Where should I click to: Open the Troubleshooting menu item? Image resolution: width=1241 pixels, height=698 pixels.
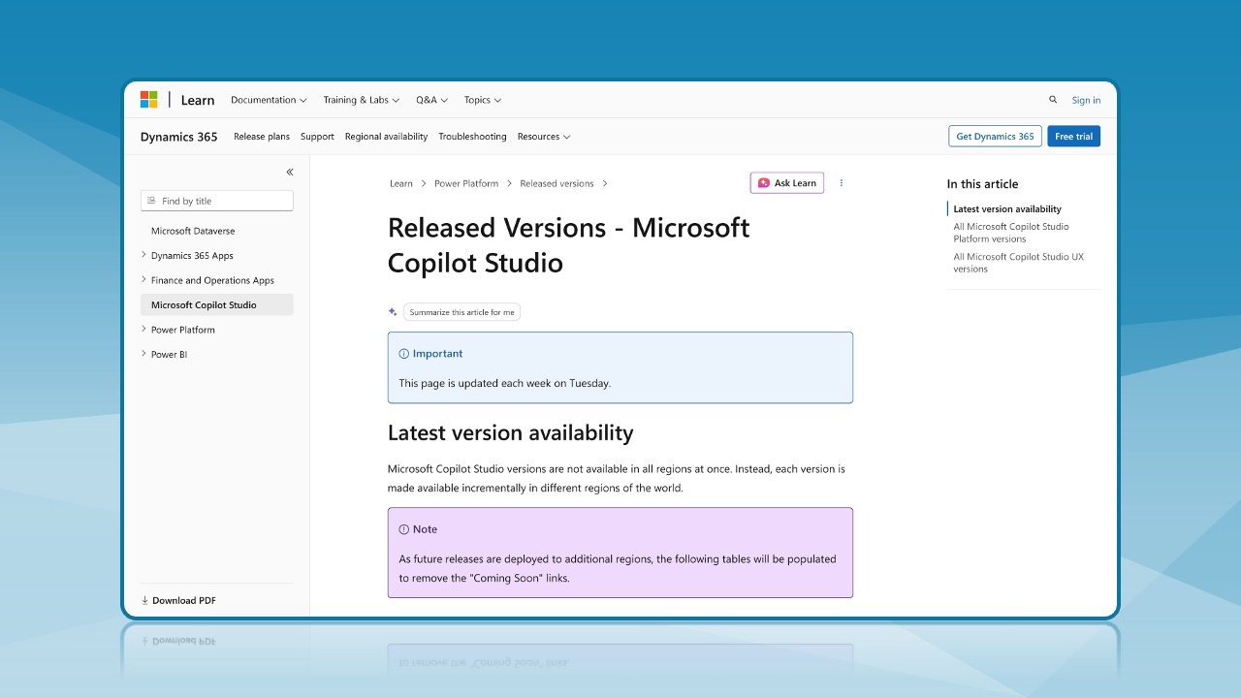point(472,137)
